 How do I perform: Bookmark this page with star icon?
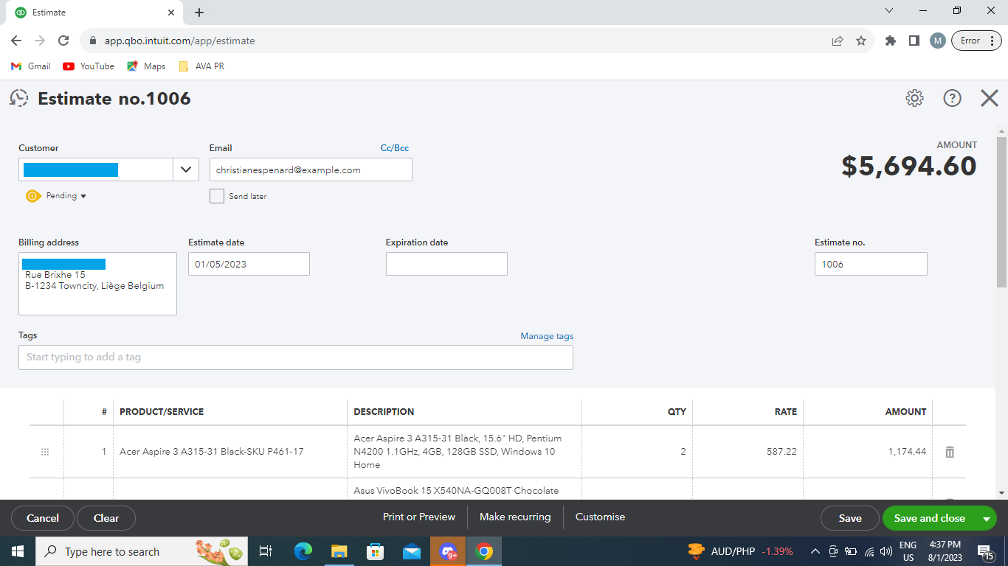click(861, 41)
